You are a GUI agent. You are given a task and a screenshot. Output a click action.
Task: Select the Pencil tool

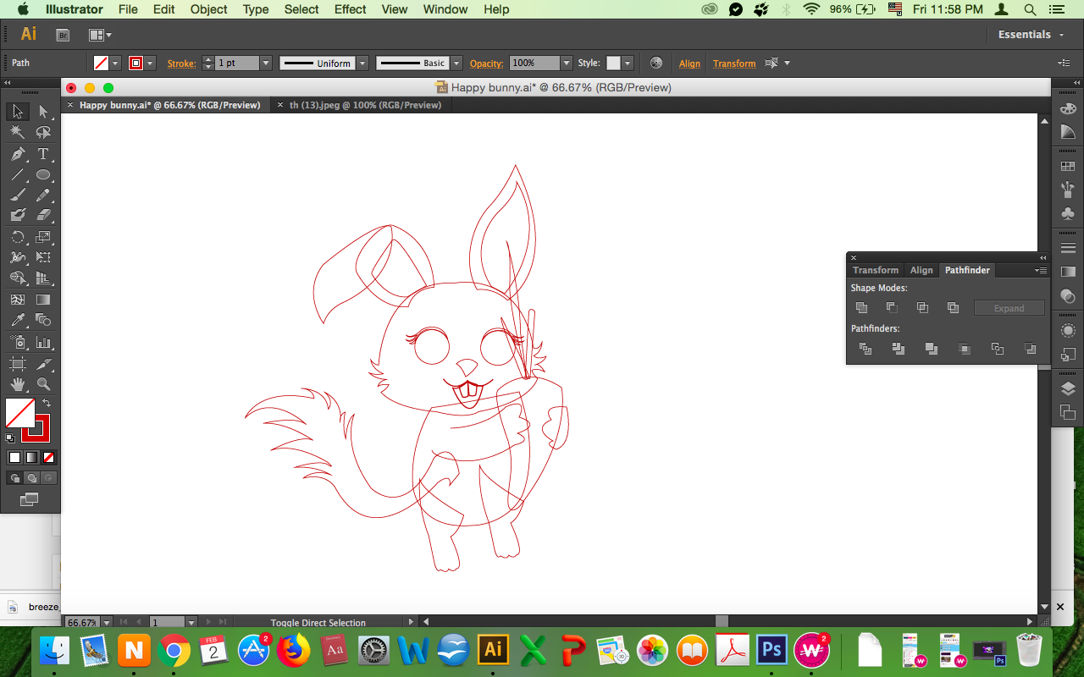click(43, 195)
